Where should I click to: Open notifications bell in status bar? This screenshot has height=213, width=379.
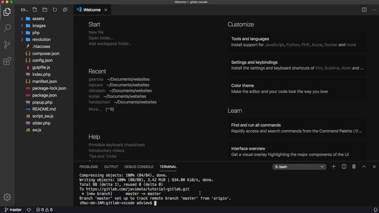point(375,209)
